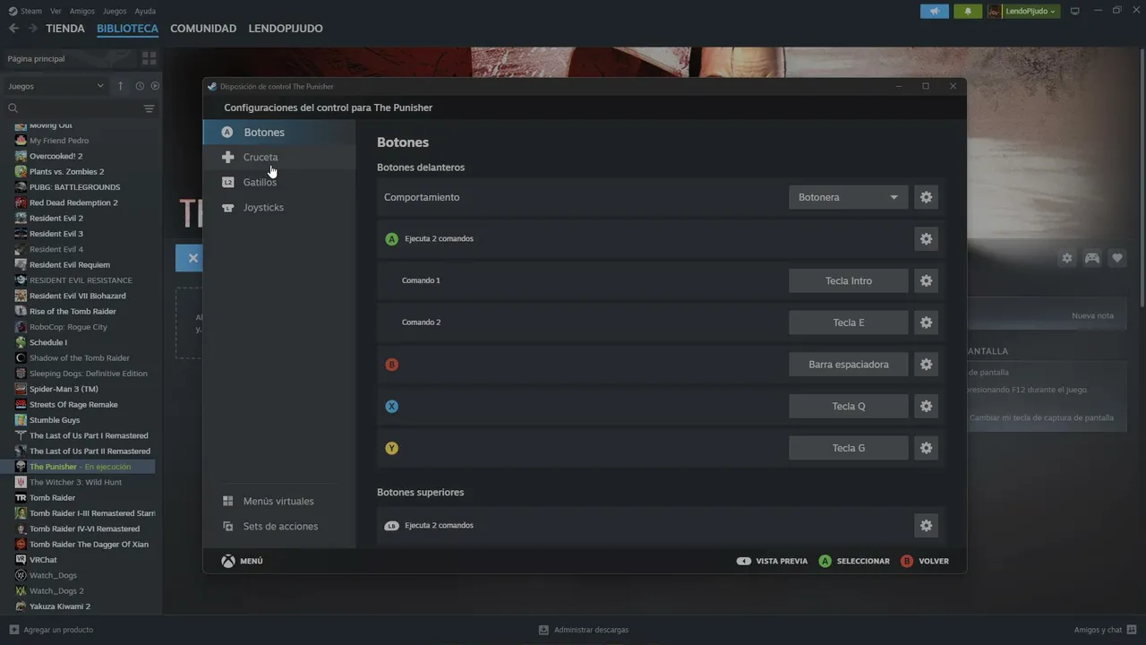Change the Tecla E binding

(848, 322)
